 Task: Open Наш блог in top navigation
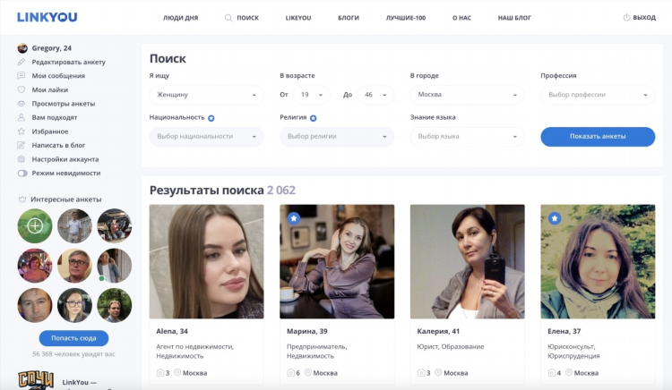point(514,18)
